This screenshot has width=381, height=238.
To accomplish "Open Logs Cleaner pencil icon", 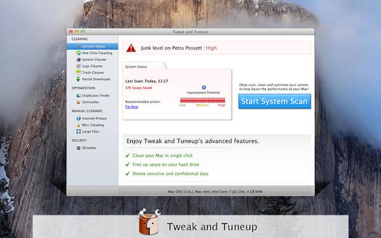I will click(79, 66).
